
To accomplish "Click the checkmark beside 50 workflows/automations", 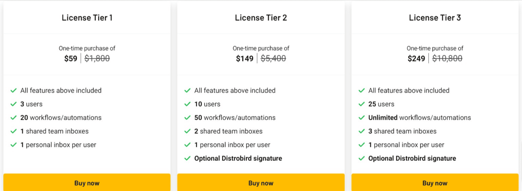I will tap(187, 118).
